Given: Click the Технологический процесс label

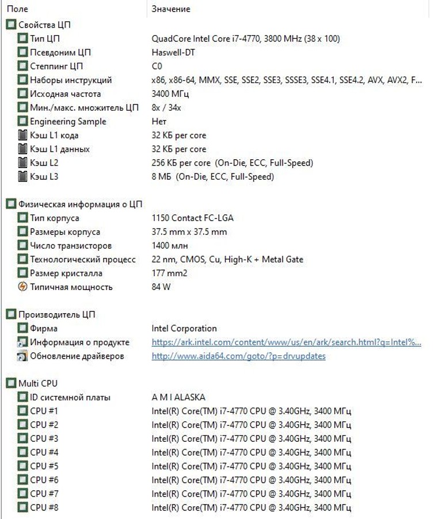Looking at the screenshot, I should (83, 259).
